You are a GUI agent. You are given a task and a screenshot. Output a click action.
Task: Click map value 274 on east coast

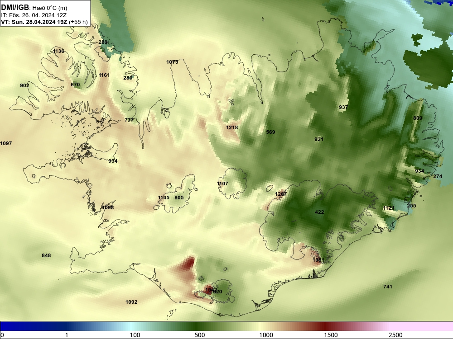tap(438, 176)
